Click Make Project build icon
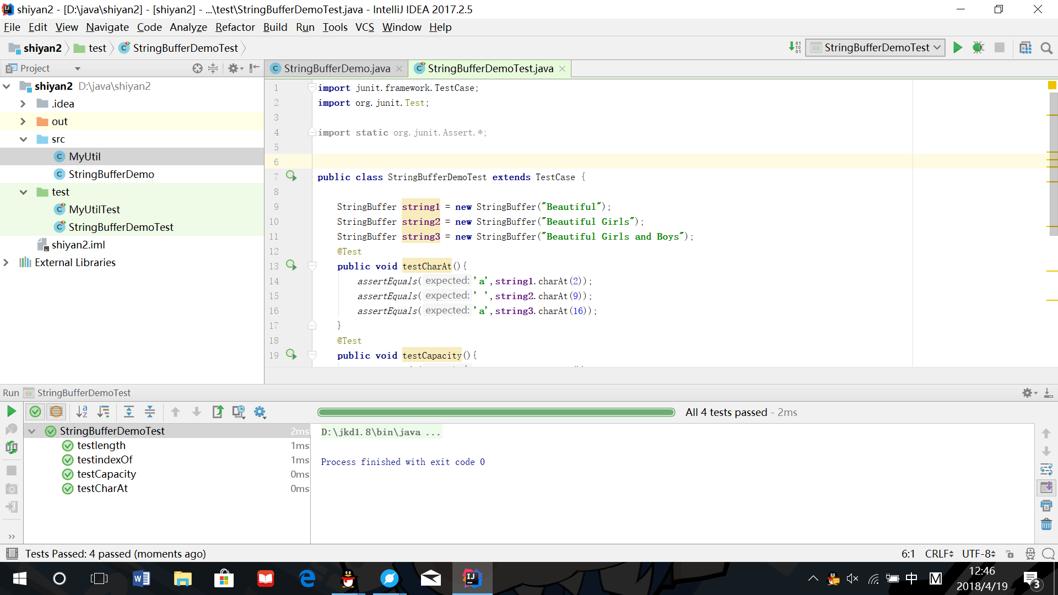Screen dimensions: 1058x595 point(795,48)
